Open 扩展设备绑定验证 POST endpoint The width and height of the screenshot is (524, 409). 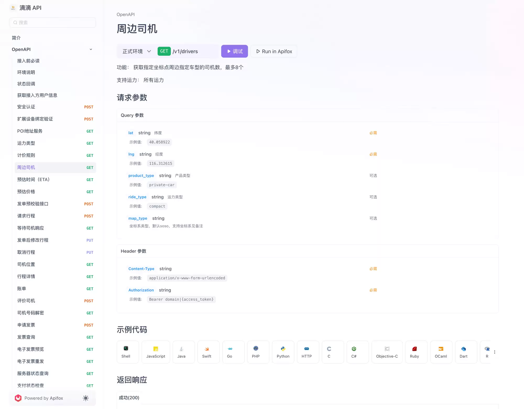(55, 119)
